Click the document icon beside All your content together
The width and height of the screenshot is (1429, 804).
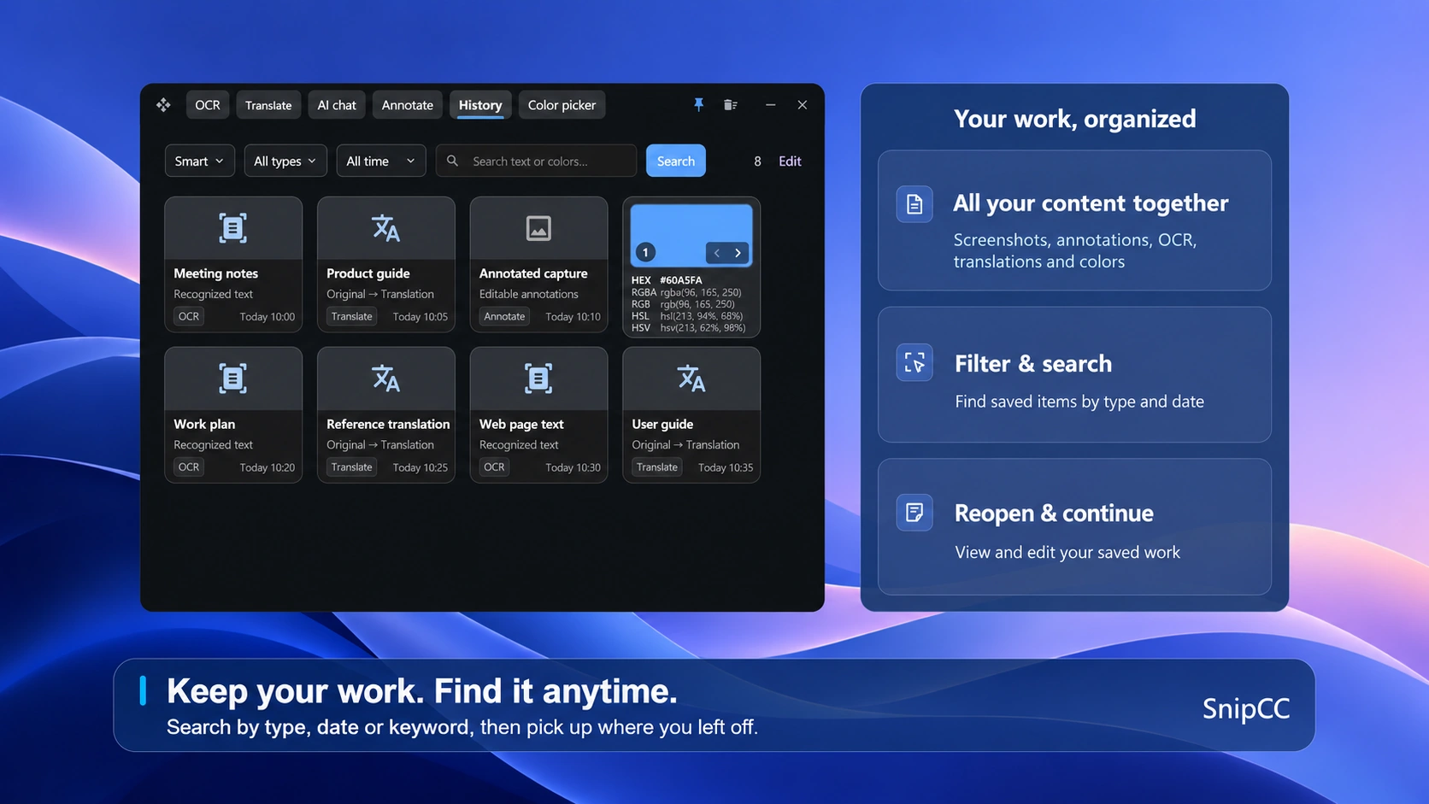(x=914, y=204)
